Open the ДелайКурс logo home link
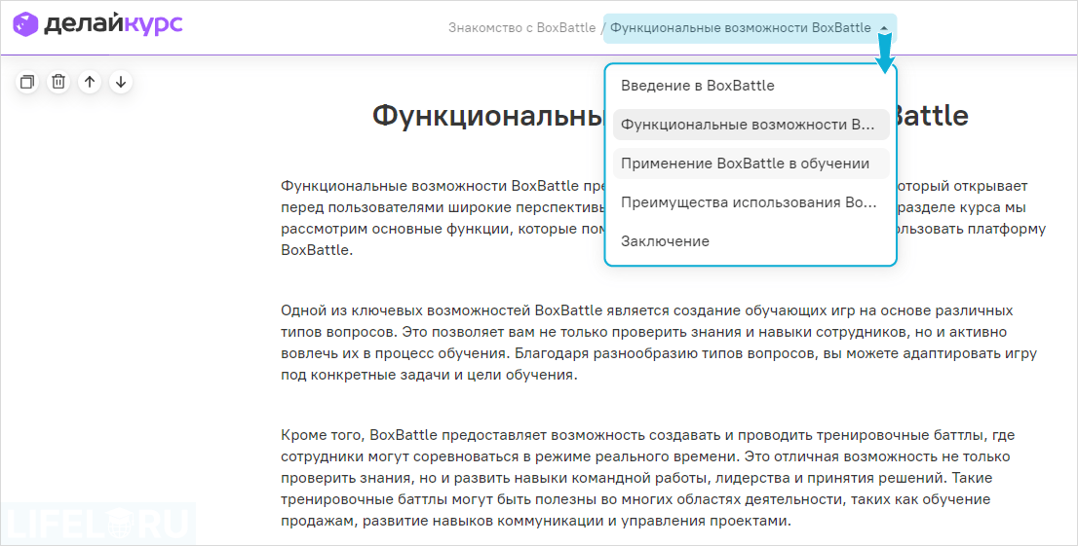This screenshot has height=546, width=1078. coord(97,24)
